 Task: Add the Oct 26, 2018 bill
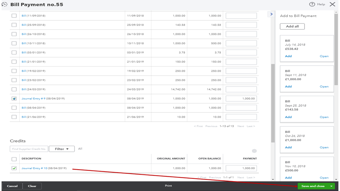(288, 147)
